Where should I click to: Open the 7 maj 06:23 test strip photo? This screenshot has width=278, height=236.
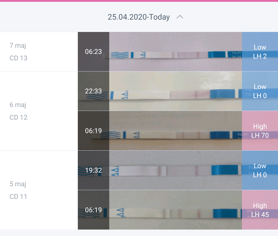(x=175, y=52)
